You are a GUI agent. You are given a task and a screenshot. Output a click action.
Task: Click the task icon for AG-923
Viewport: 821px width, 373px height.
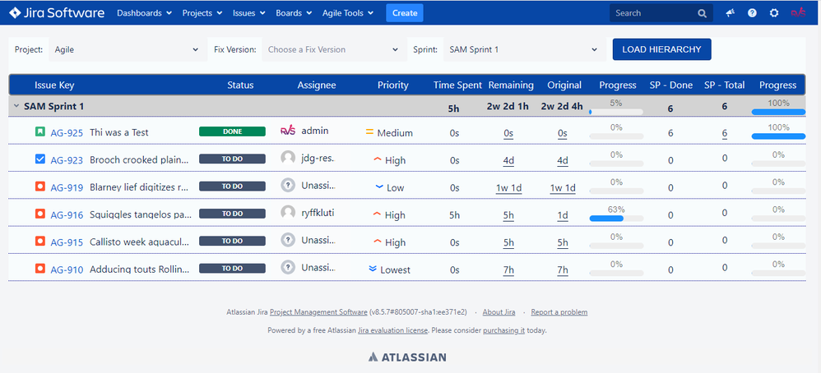(40, 159)
